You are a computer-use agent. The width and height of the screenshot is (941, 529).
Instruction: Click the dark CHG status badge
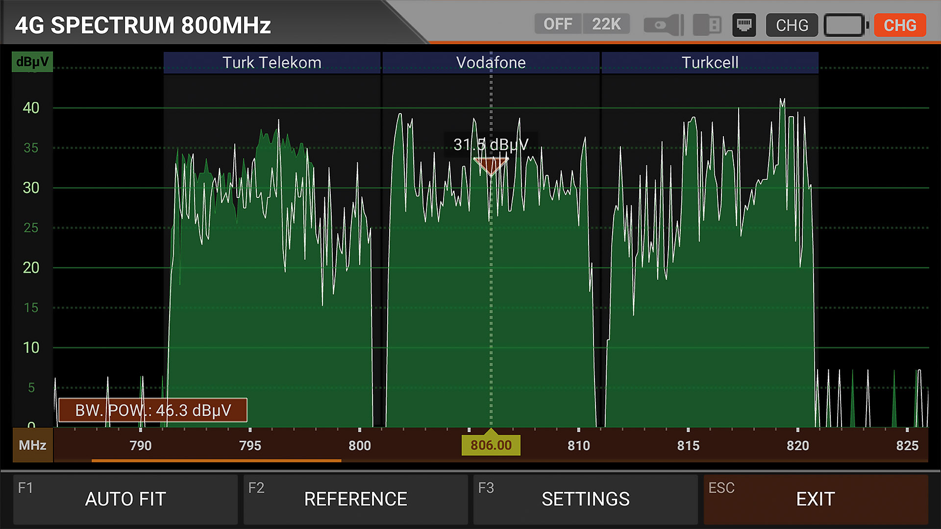[792, 25]
